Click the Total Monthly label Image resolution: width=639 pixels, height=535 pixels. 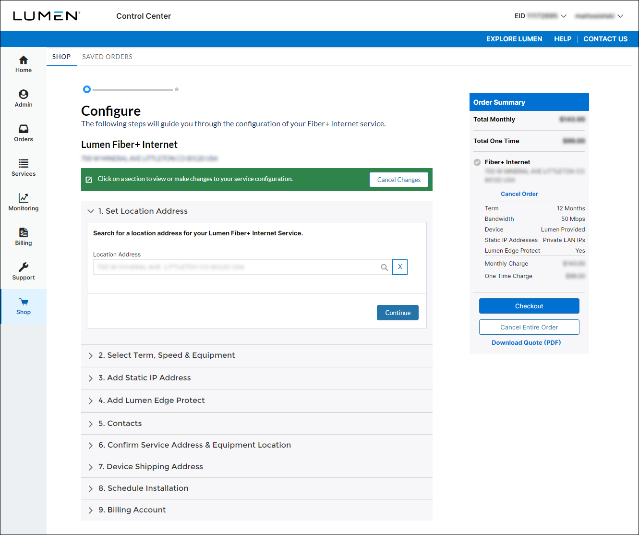(x=494, y=120)
